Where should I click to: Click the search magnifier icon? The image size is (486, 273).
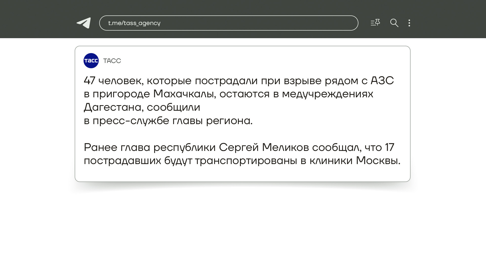click(x=394, y=23)
